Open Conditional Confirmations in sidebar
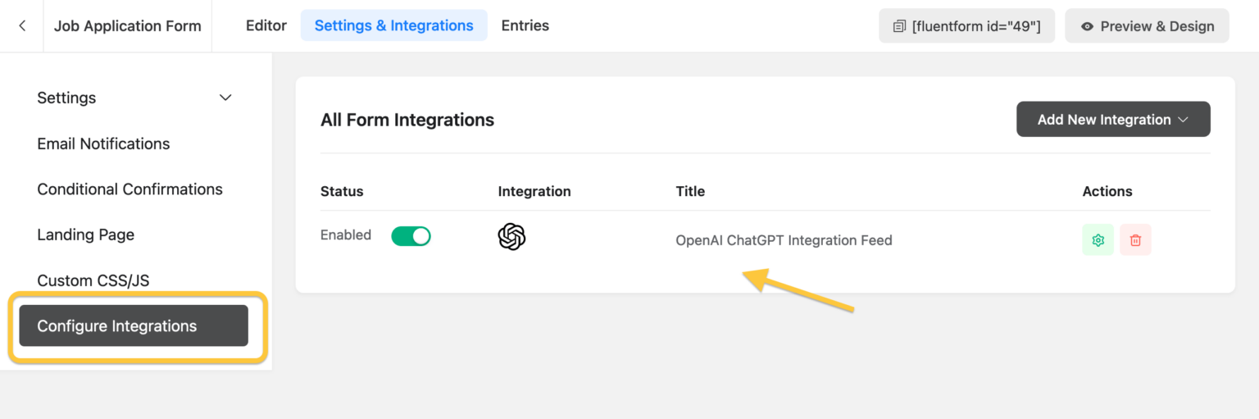The height and width of the screenshot is (419, 1259). point(130,189)
